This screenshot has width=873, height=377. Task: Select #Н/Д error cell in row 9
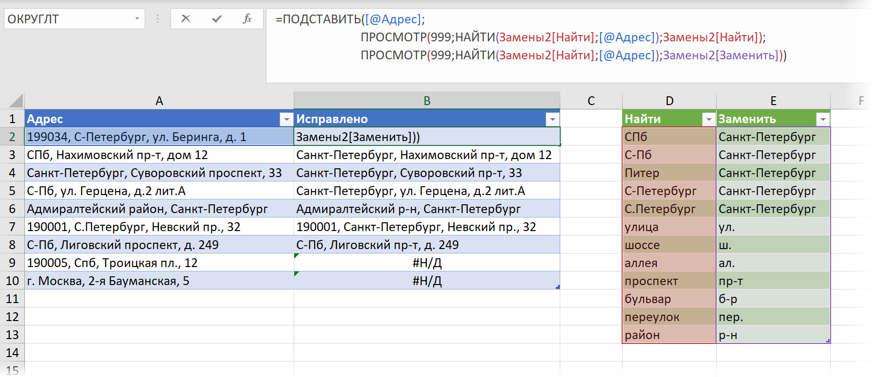pos(427,263)
